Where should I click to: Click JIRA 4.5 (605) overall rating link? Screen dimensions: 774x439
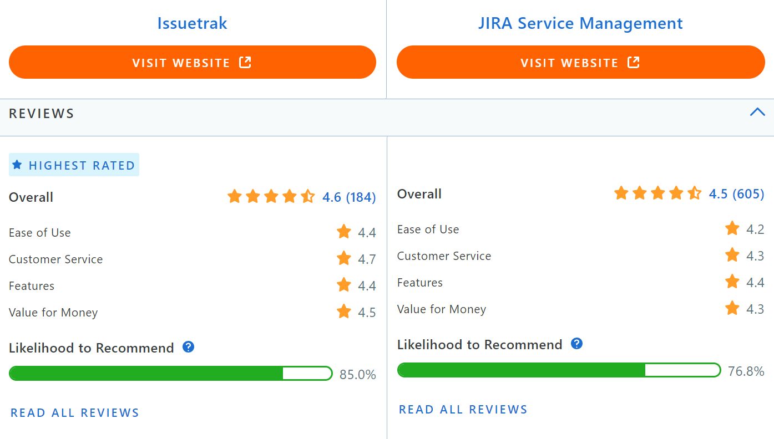point(736,194)
